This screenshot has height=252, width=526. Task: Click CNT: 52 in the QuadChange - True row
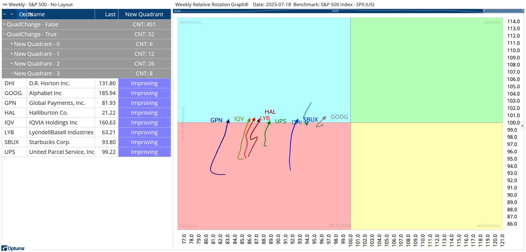point(145,34)
